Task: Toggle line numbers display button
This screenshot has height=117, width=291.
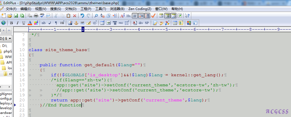Action: click(x=141, y=16)
